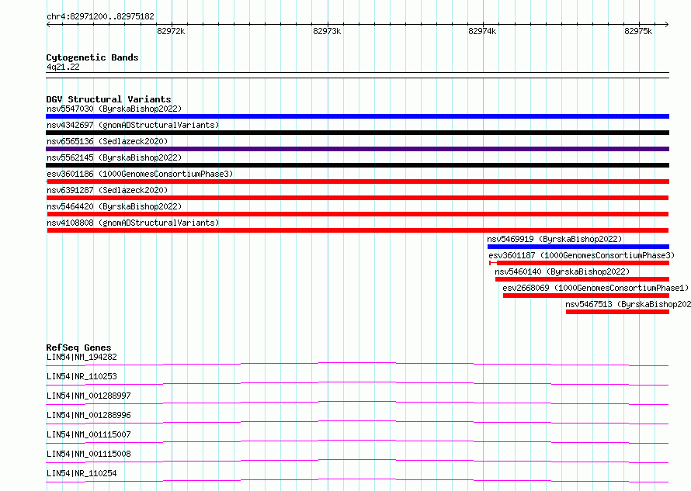
Task: Open variant nsv5562145 (ByrskaBishop2022) label
Action: [x=114, y=157]
